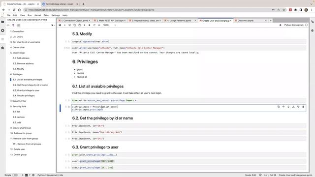Open the debugger bug icon on right sidebar
This screenshot has height=177, width=315.
coord(313,30)
